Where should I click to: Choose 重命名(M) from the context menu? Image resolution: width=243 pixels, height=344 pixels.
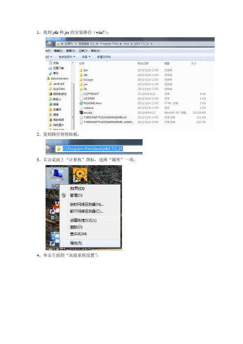pos(78,234)
